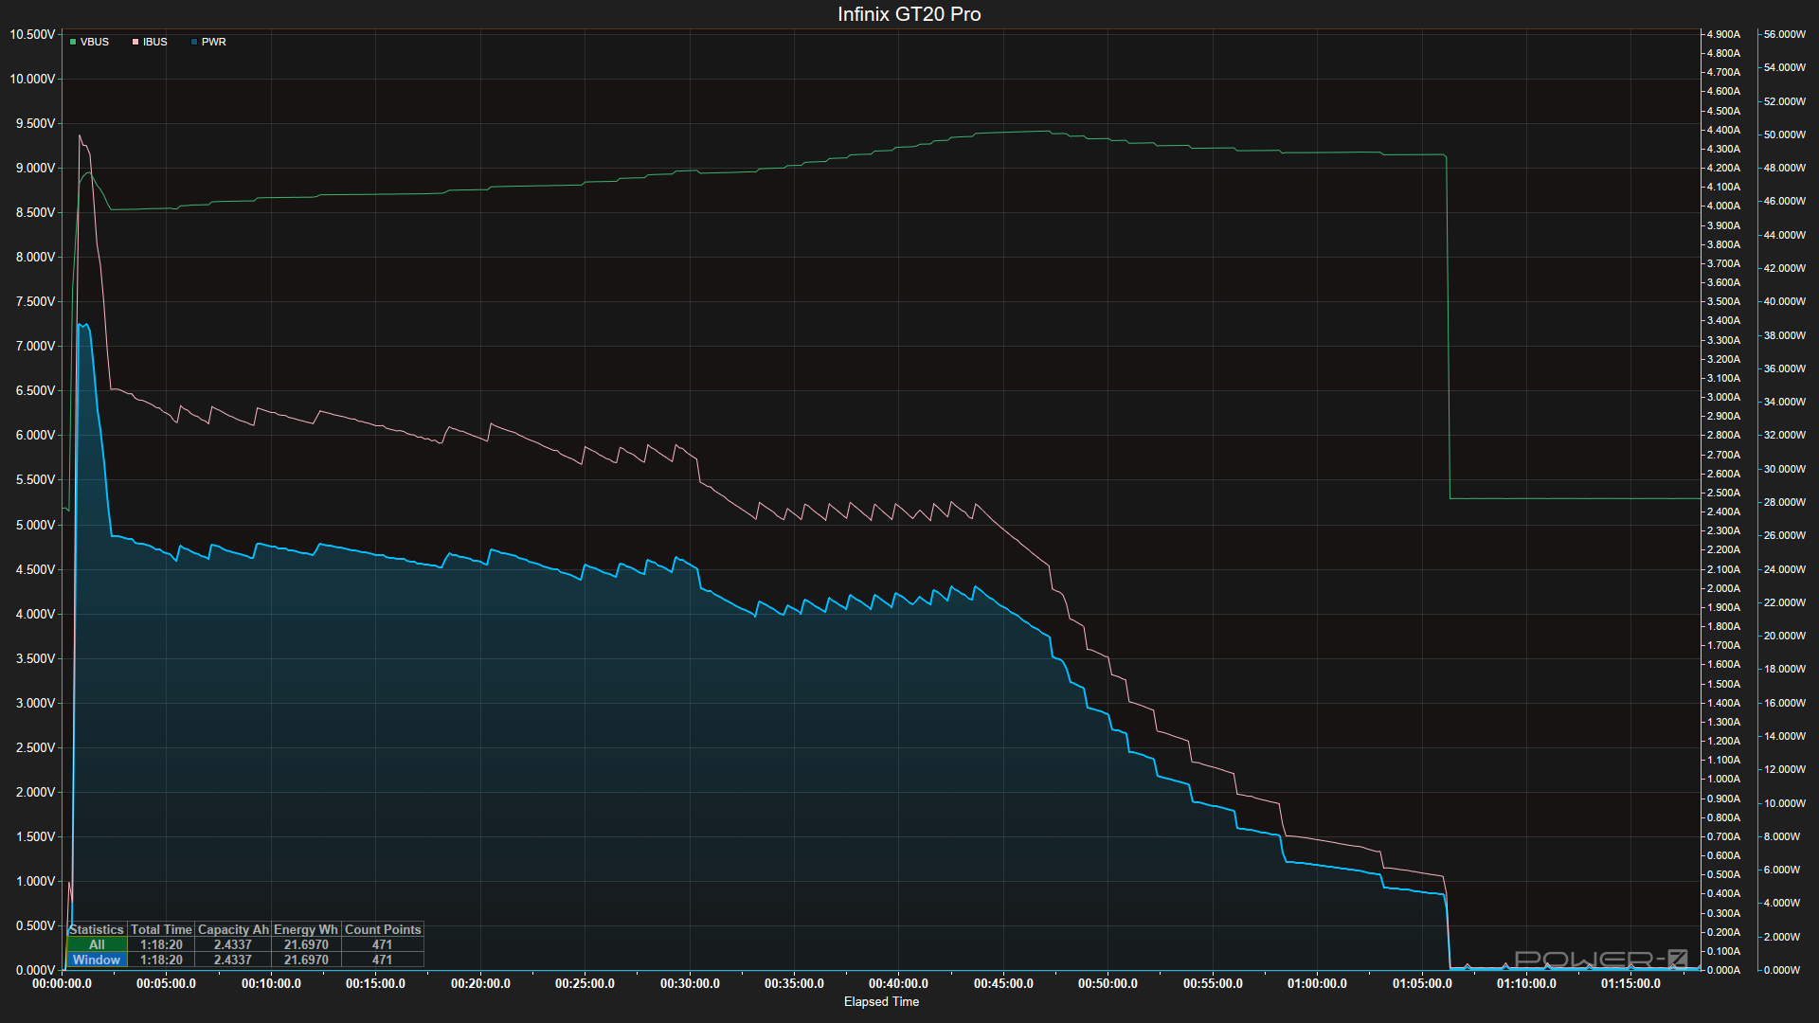Click the Statistics table header cell

(x=97, y=929)
